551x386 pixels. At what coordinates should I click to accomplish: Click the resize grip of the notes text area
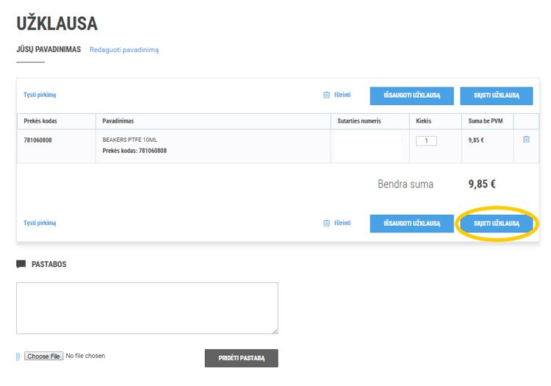click(275, 331)
